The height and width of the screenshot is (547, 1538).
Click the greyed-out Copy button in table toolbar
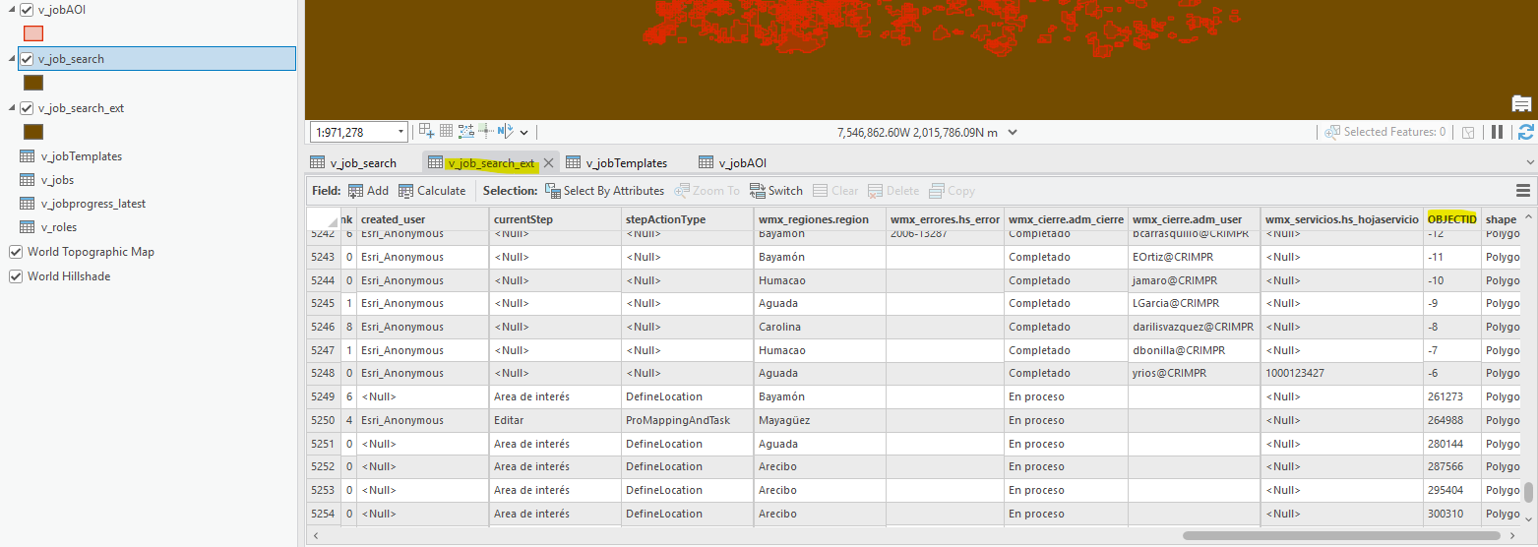tap(952, 191)
